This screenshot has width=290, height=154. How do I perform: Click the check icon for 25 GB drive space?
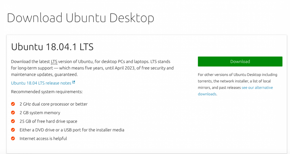point(13,121)
